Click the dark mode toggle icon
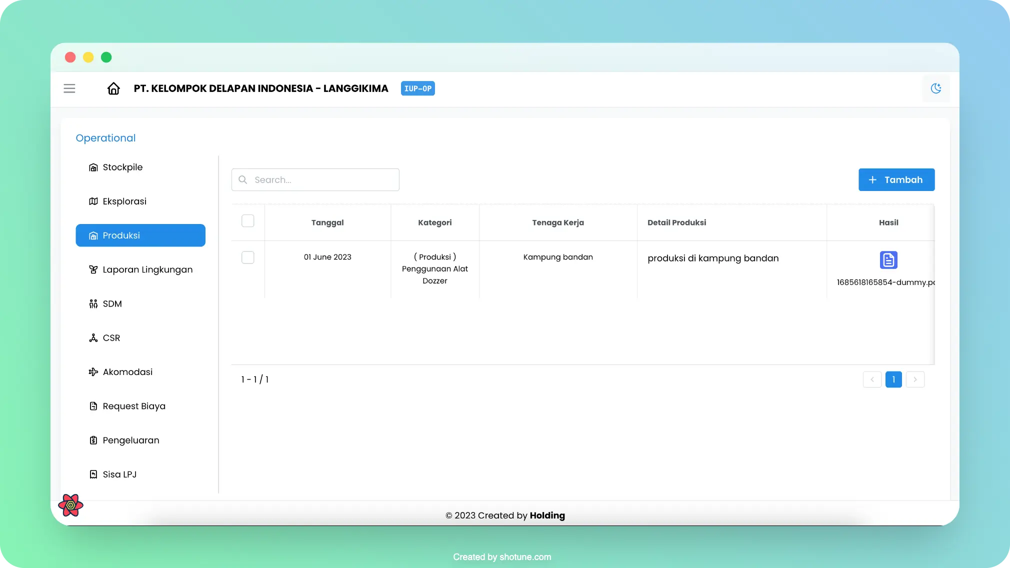Screen dimensions: 1010x568 pyautogui.click(x=936, y=88)
